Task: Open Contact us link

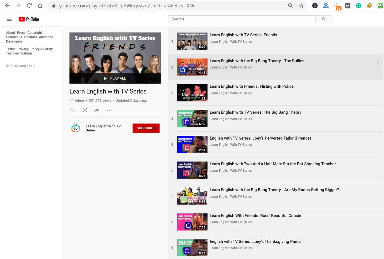Action: point(14,37)
